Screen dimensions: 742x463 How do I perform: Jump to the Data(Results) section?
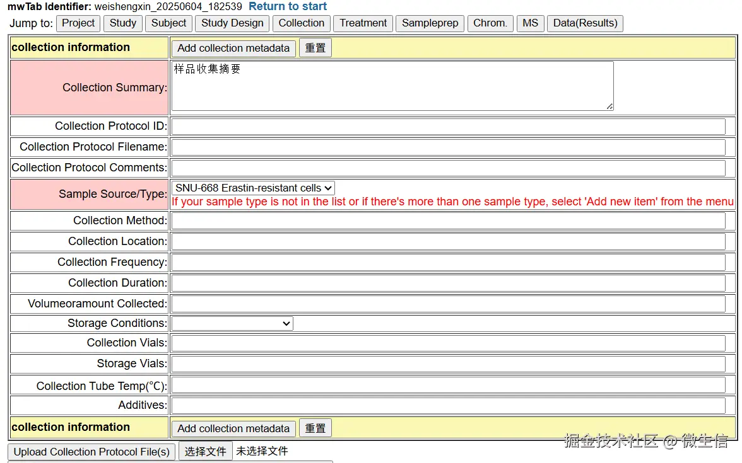tap(585, 23)
